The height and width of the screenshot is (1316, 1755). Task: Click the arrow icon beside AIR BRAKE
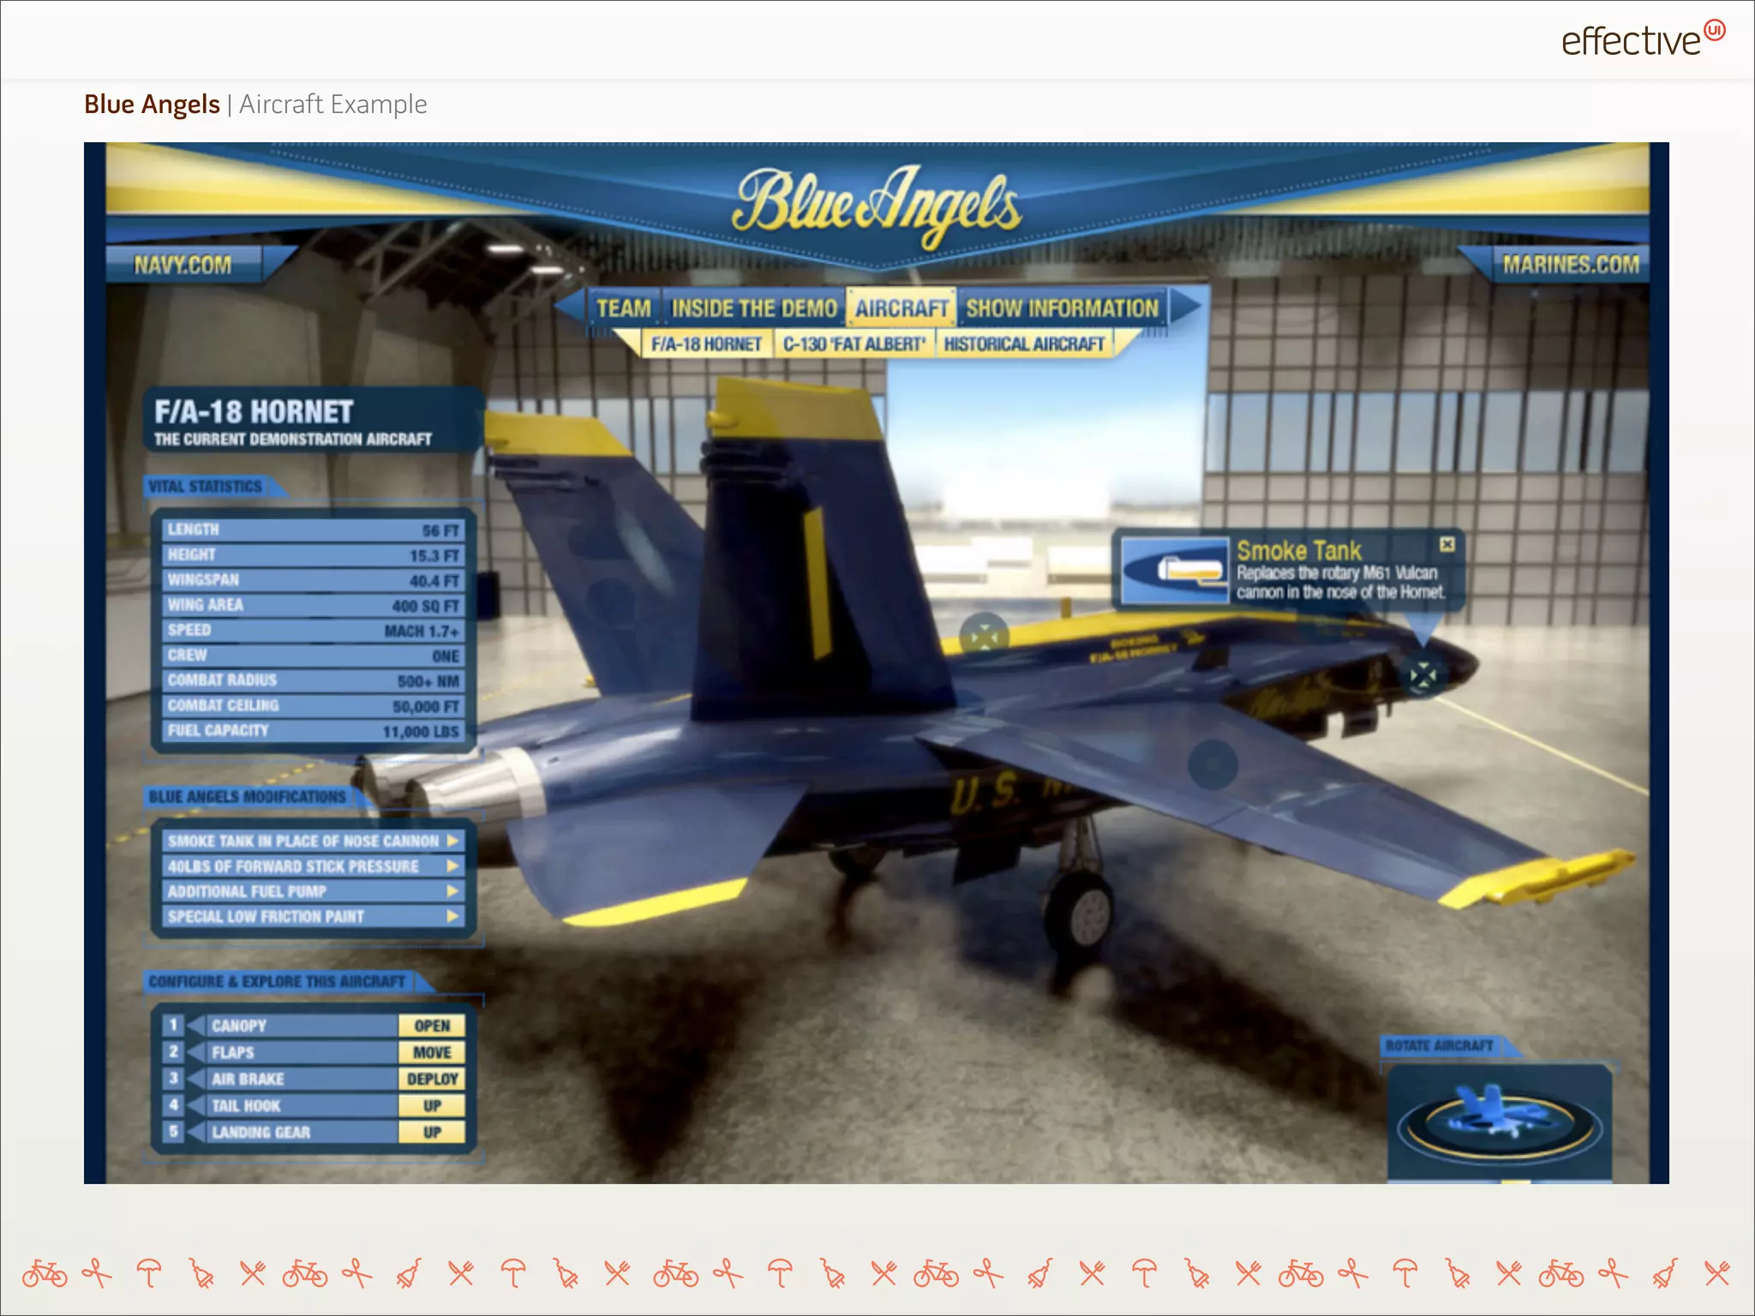(196, 1079)
